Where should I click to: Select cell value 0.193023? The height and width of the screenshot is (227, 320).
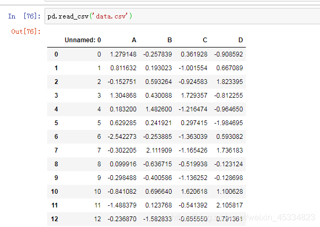pos(158,68)
